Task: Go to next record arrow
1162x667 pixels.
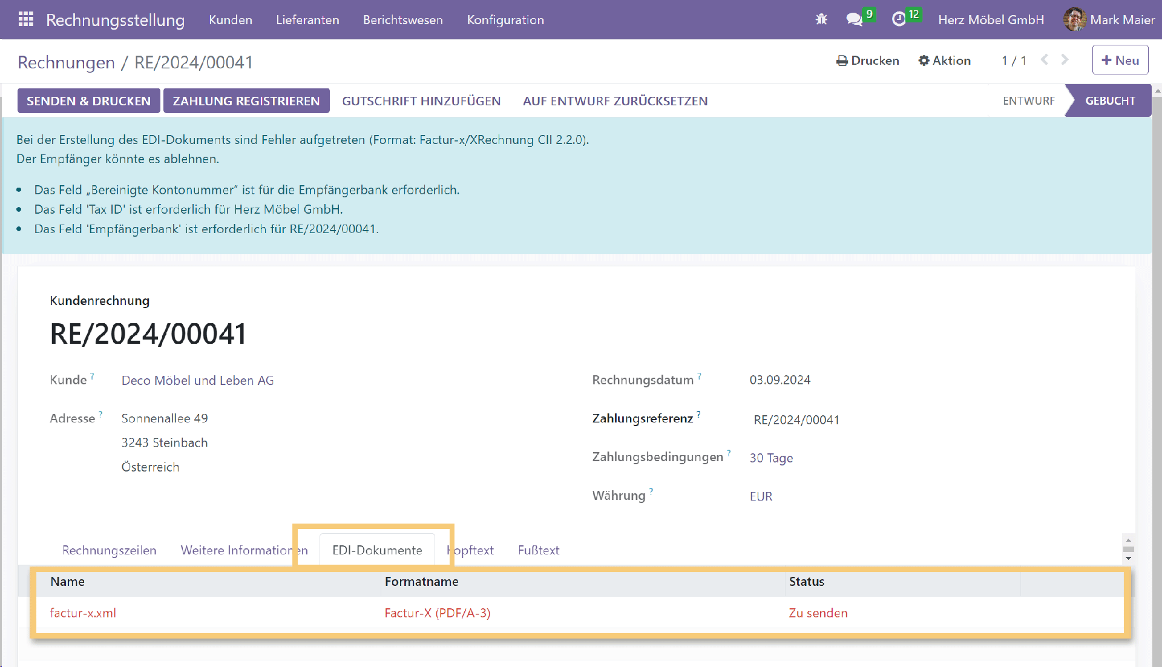Action: [x=1065, y=60]
